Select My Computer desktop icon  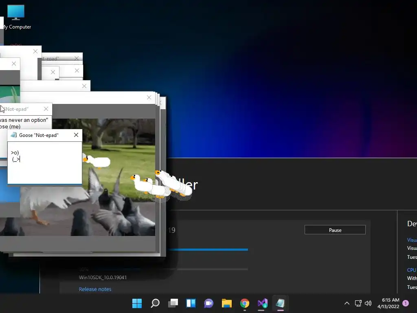point(16,17)
